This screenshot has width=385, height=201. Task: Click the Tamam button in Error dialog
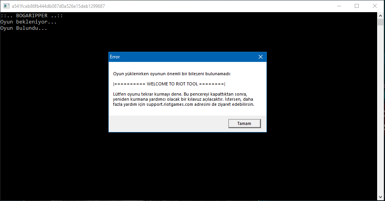click(x=245, y=123)
